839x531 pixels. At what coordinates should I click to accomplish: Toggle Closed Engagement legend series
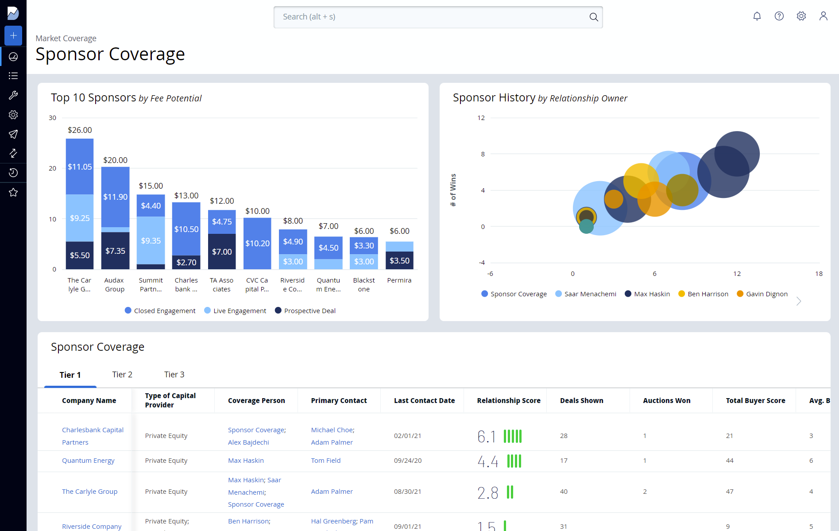pos(160,311)
